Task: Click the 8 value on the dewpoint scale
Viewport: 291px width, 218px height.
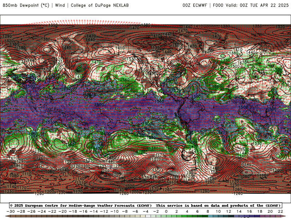Action: [x=208, y=211]
